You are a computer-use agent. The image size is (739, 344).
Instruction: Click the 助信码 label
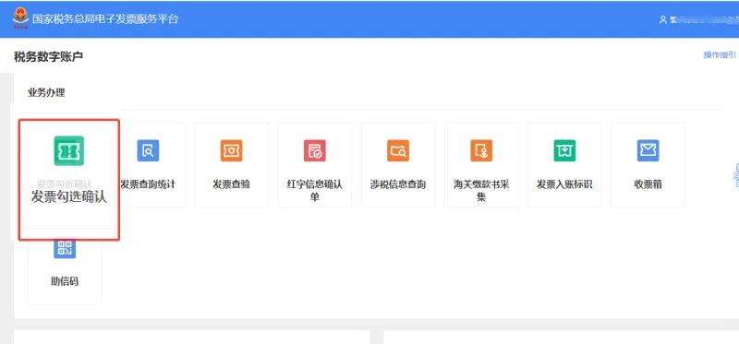pos(65,281)
